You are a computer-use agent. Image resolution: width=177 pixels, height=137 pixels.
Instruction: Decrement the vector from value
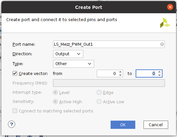click(x=120, y=75)
